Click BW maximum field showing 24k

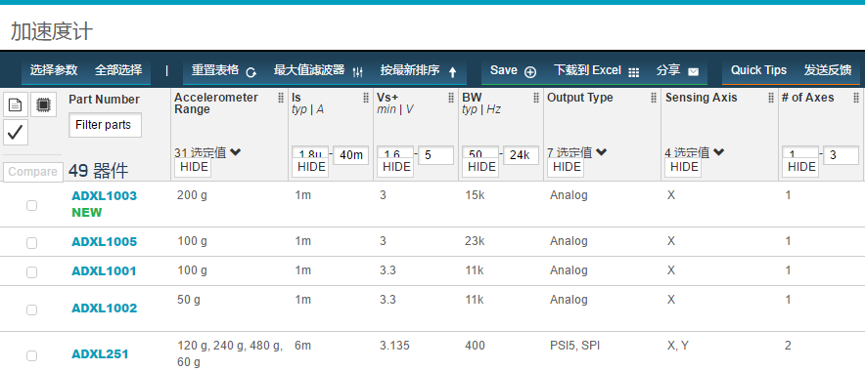click(521, 154)
